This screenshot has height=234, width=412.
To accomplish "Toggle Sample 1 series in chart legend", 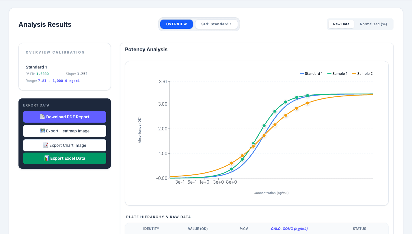I will coord(338,74).
